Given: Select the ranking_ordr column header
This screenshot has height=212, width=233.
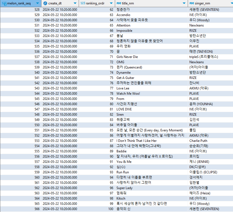Looking at the screenshot, I should [x=97, y=3].
